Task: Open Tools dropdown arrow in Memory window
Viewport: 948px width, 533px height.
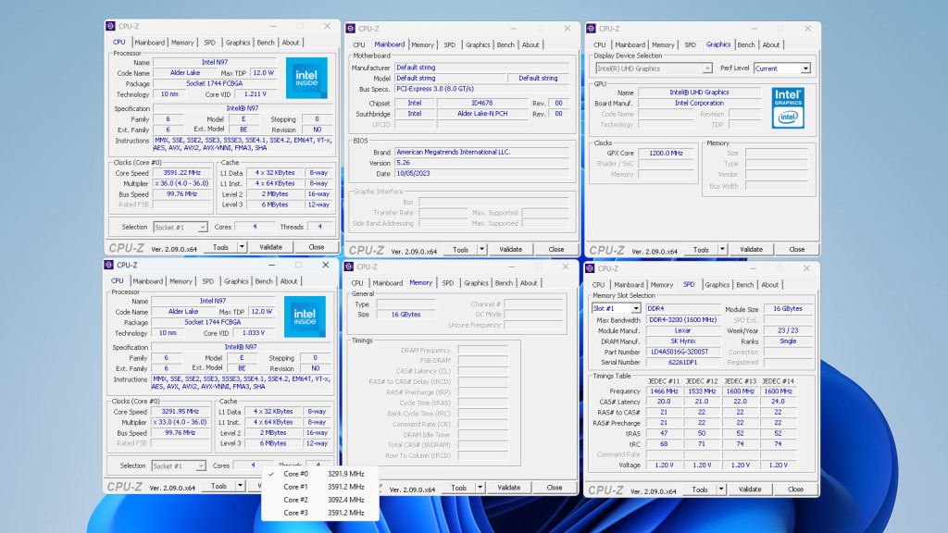Action: point(480,487)
